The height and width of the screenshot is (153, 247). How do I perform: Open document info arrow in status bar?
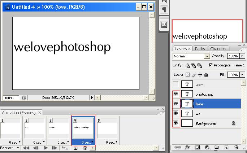coord(92,98)
